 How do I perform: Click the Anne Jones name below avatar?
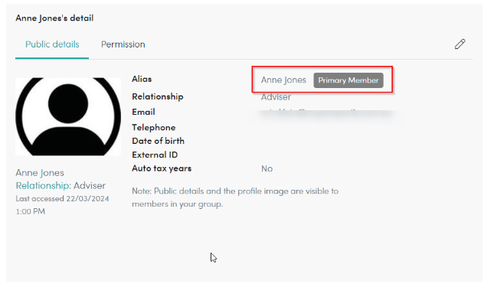40,172
